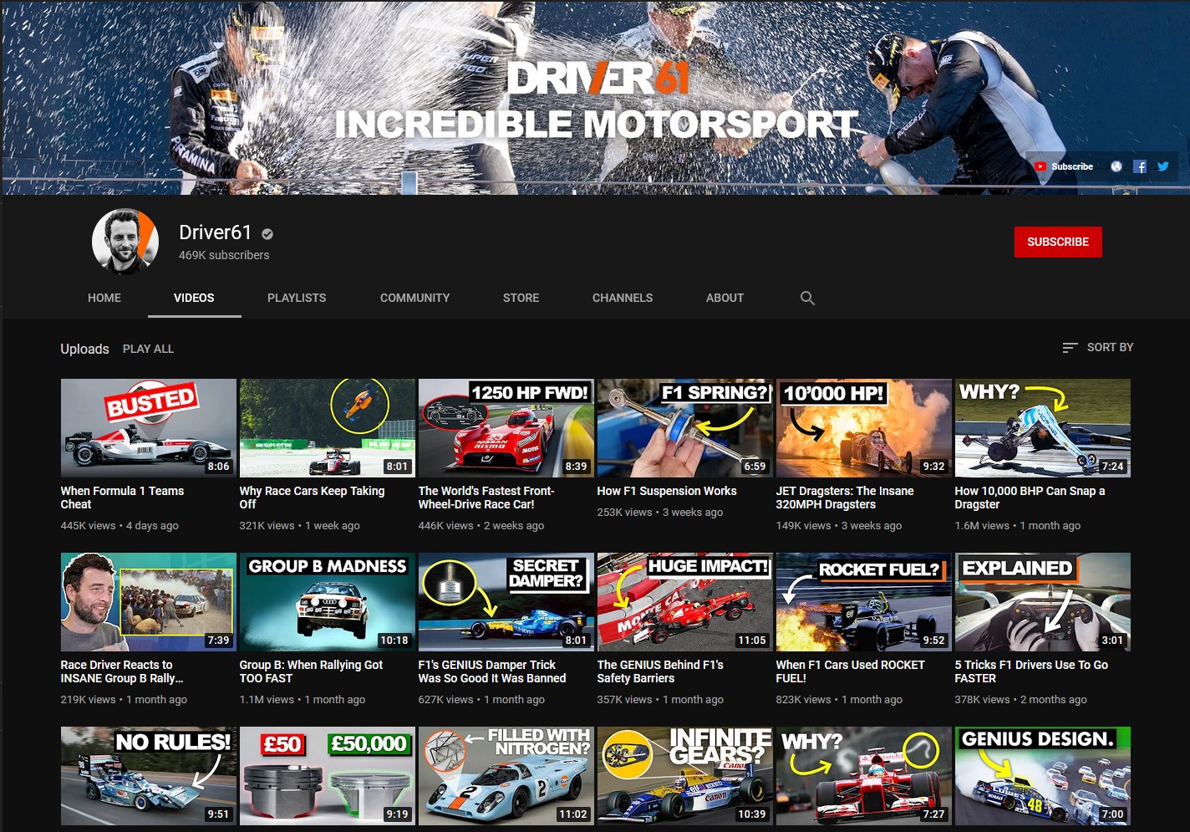The image size is (1190, 832).
Task: Click the PLAY ALL button
Action: click(x=148, y=349)
